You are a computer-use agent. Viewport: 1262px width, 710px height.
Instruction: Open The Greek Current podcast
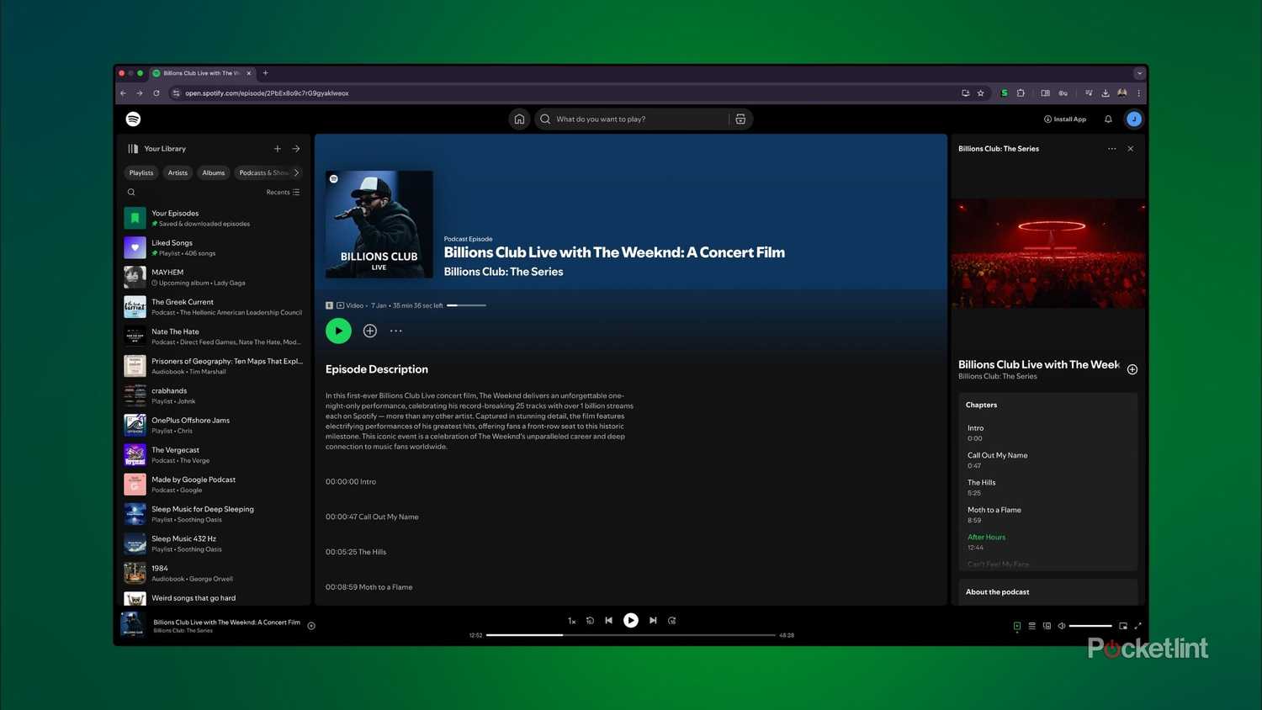[x=214, y=307]
